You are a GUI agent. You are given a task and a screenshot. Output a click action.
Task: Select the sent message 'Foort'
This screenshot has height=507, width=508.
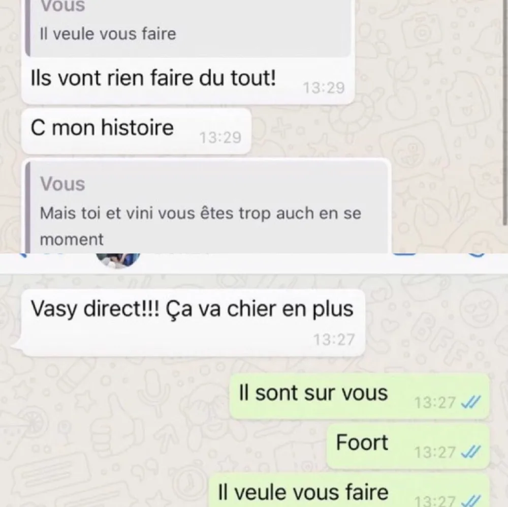coord(408,446)
